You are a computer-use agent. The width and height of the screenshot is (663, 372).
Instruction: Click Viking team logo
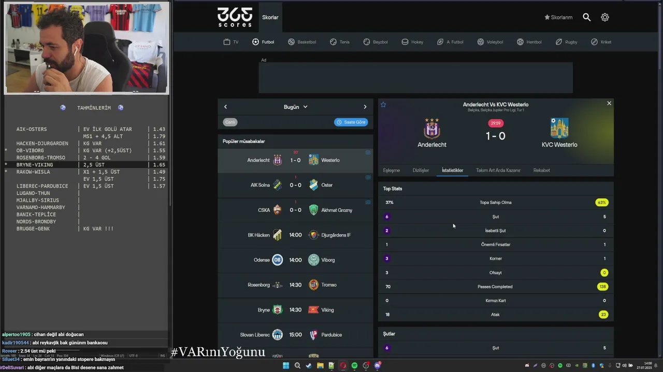[x=313, y=310]
